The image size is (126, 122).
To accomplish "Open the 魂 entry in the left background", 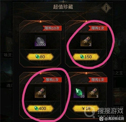I will tap(9, 85).
